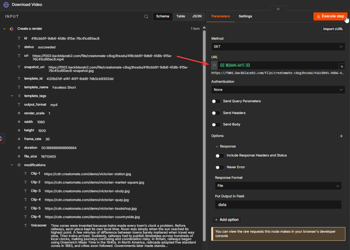The width and height of the screenshot is (350, 250).
Task: Click the text icon beside Clip-1
Action: 26,174
